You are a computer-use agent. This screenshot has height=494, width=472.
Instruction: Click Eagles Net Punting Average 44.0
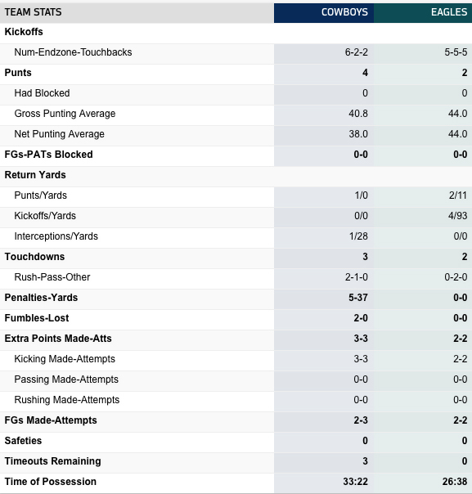[x=457, y=134]
